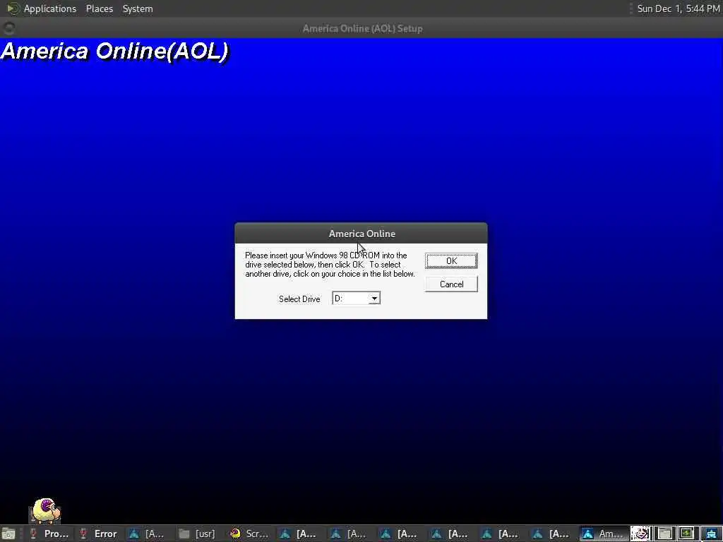Switch to the workspace showing blue AOL icon
723x542 pixels.
(711, 534)
